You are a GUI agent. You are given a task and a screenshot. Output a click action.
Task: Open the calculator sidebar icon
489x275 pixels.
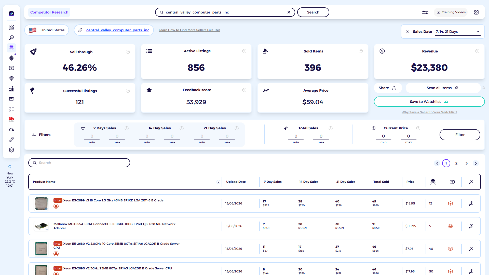[11, 109]
